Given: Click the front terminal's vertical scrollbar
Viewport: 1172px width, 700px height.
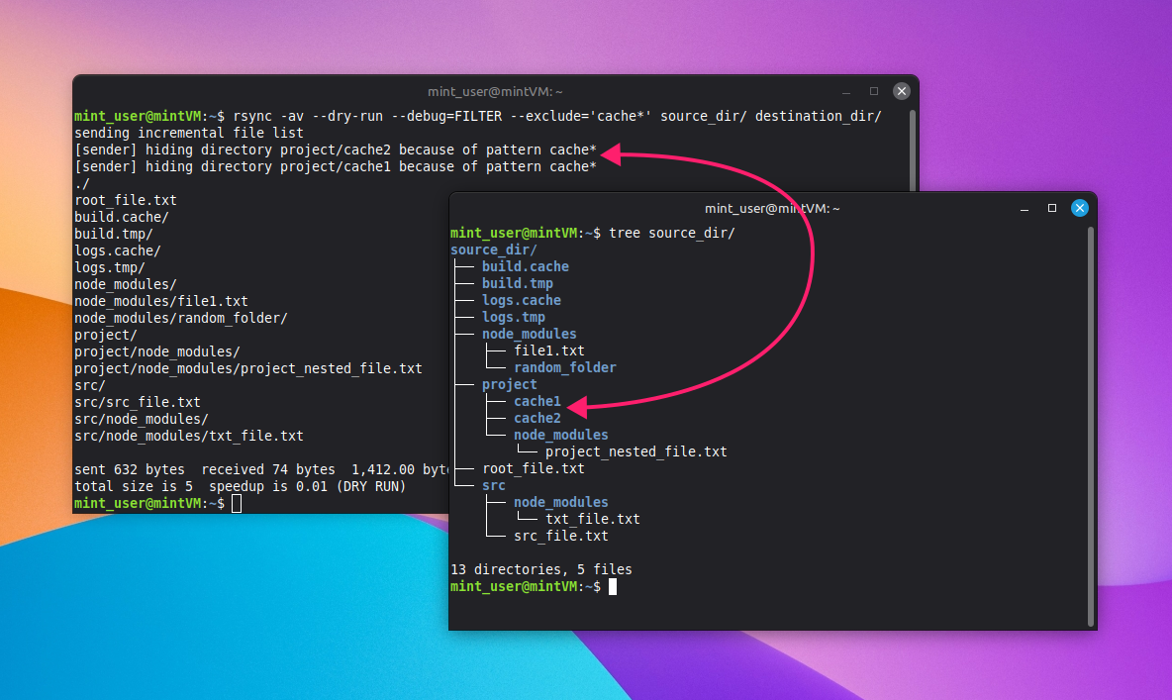Looking at the screenshot, I should 1091,427.
